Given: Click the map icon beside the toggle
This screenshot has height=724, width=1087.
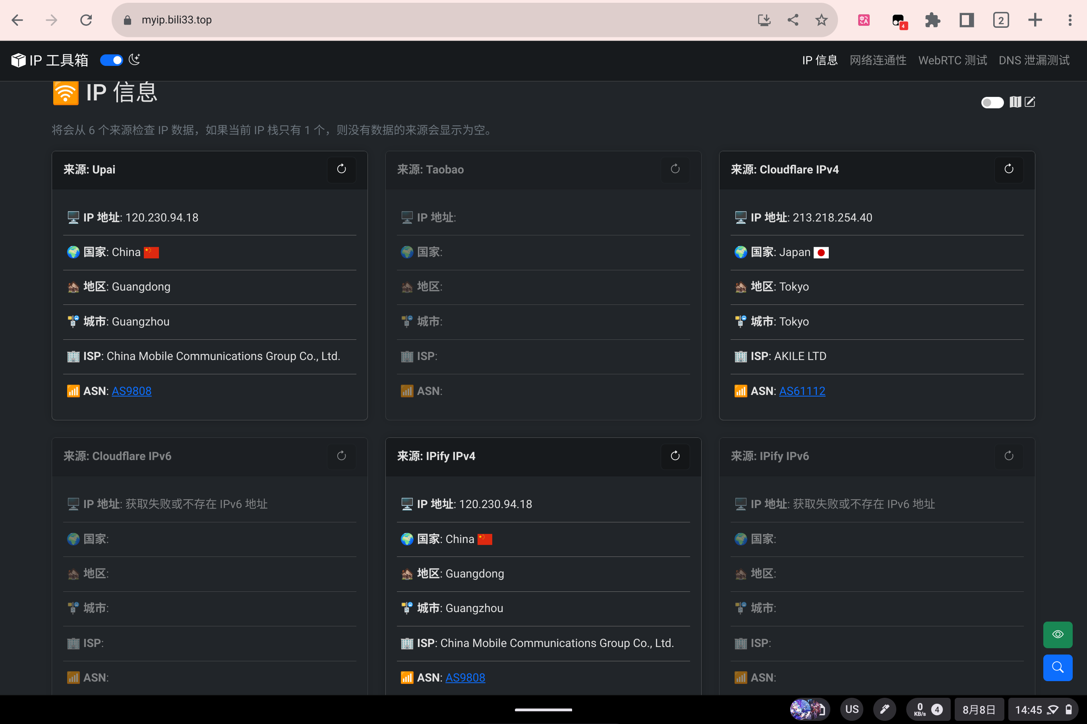Looking at the screenshot, I should (1015, 102).
